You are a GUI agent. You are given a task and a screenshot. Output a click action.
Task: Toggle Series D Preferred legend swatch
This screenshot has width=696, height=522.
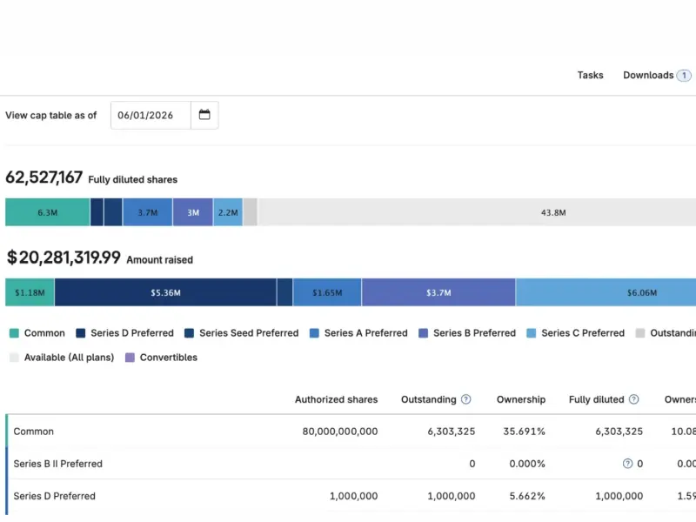(x=80, y=333)
